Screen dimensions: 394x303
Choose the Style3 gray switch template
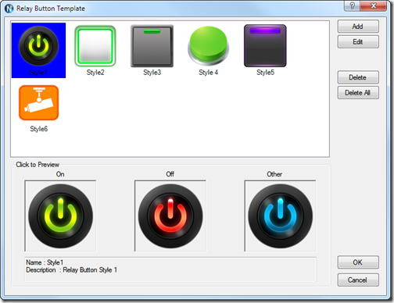click(x=152, y=46)
